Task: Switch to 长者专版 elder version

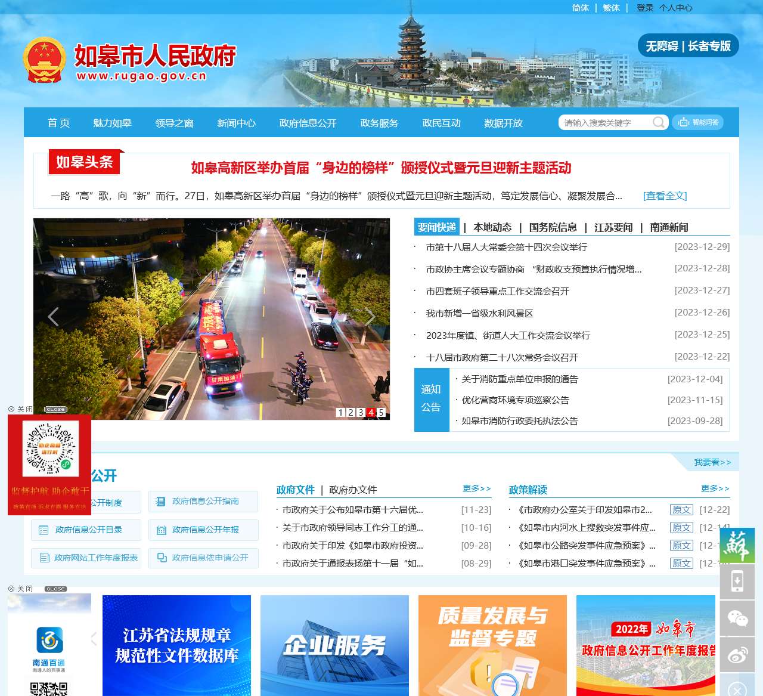Action: tap(709, 45)
